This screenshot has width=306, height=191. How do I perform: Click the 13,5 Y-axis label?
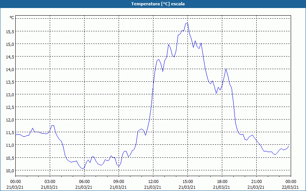tap(10, 82)
